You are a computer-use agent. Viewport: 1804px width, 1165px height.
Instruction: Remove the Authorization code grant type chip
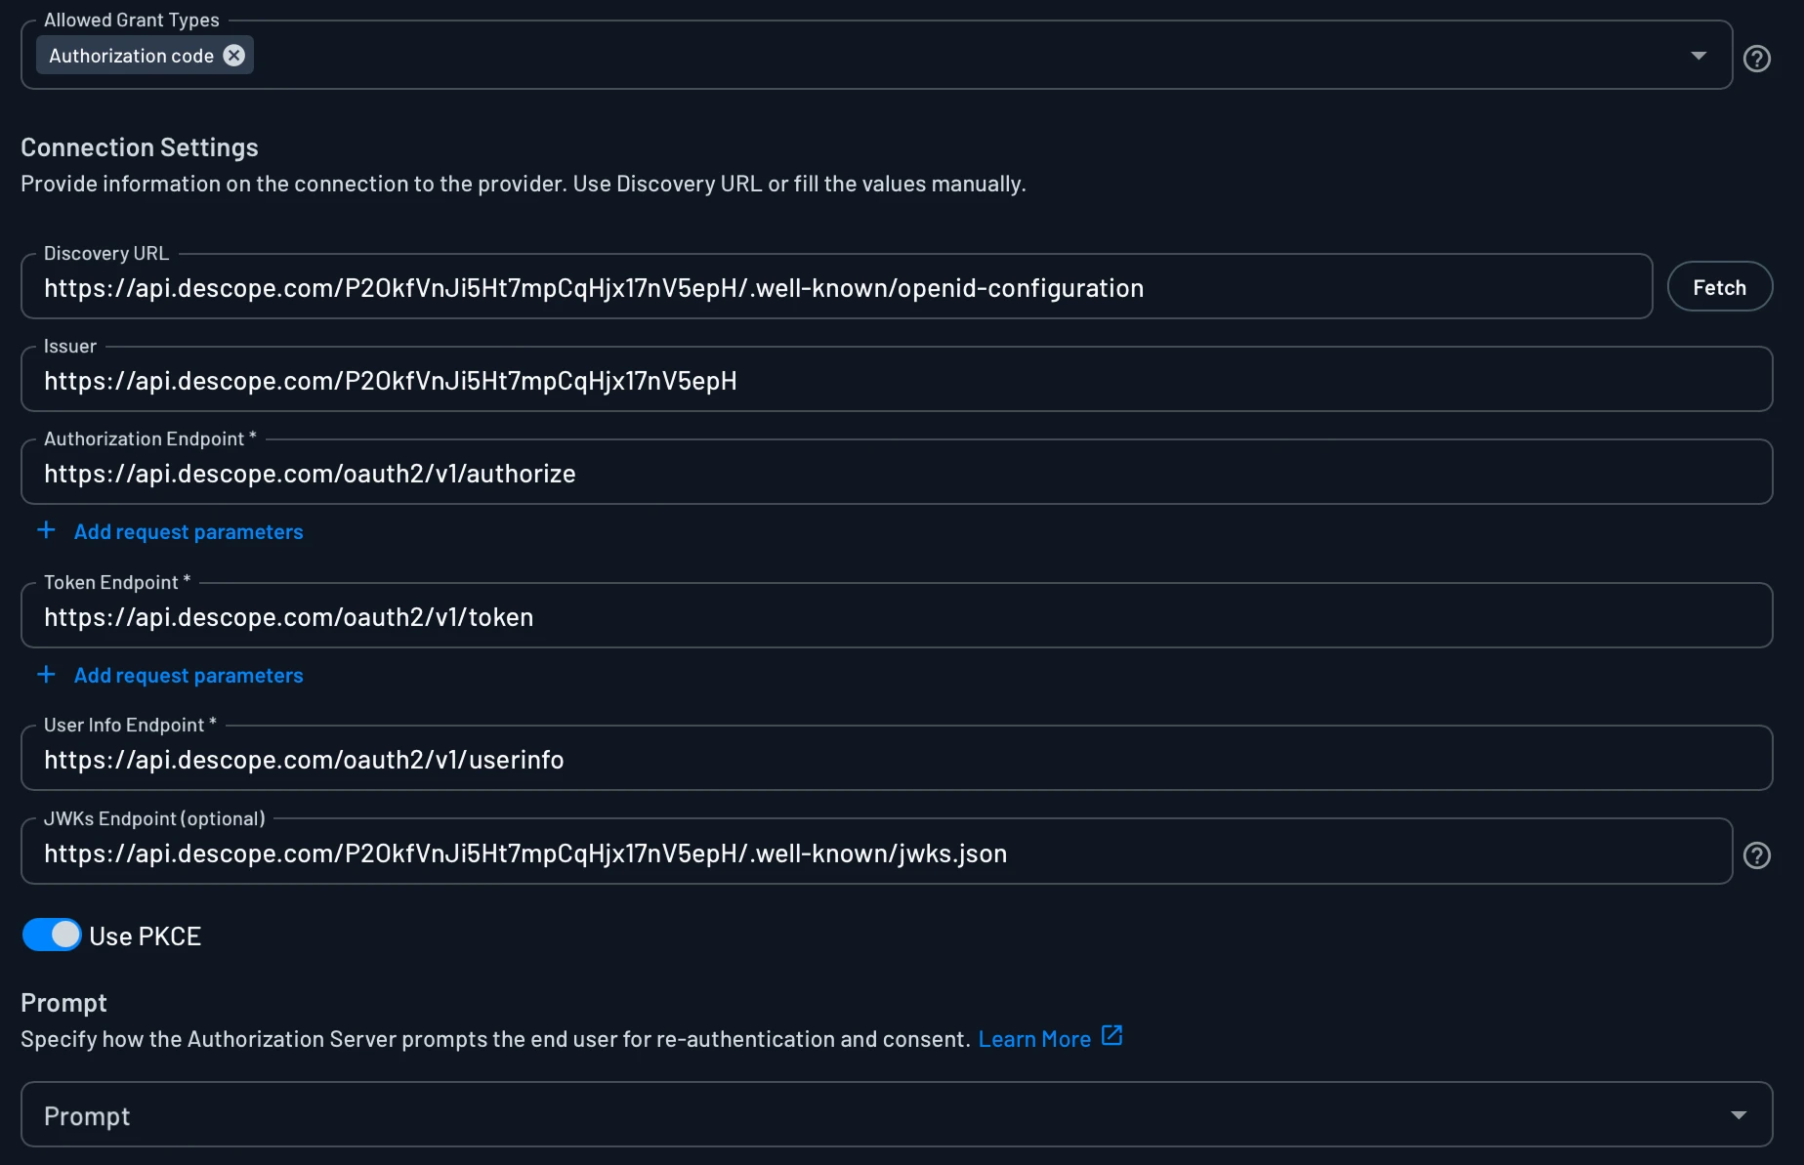tap(234, 56)
